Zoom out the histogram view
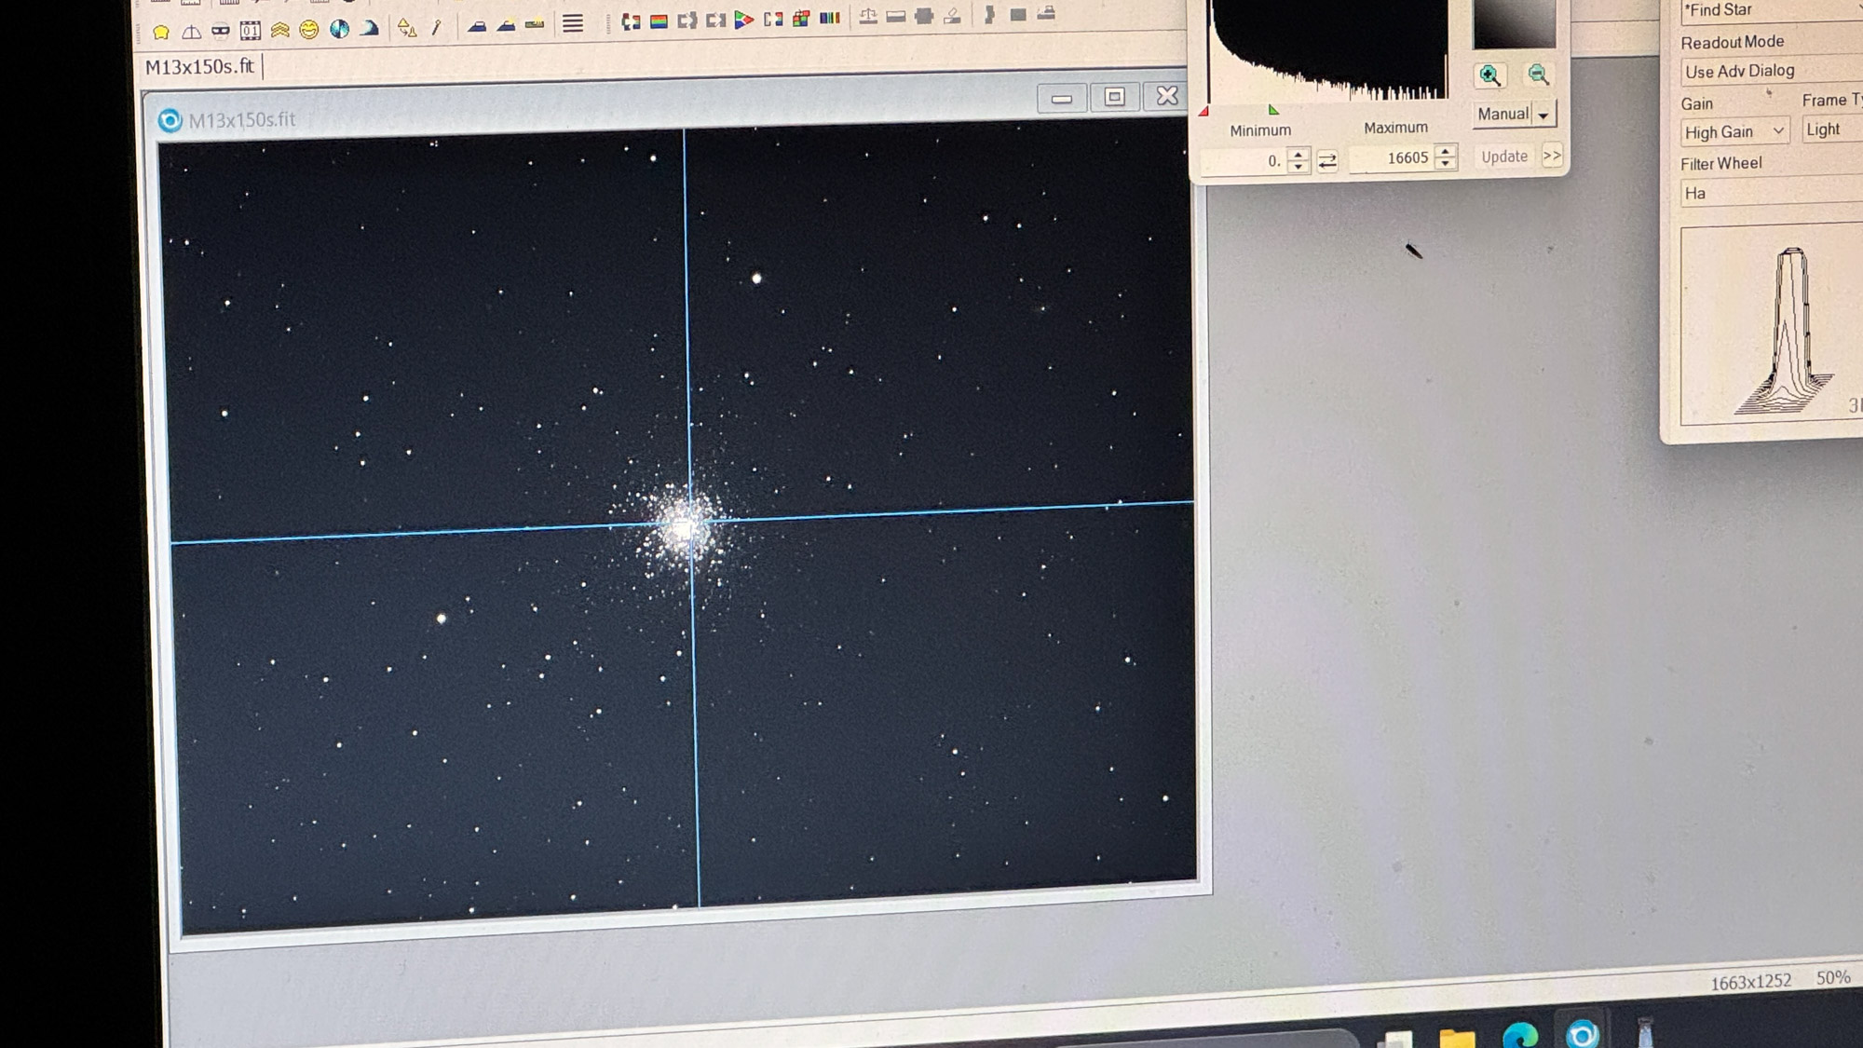Screen dimensions: 1863x1048 point(1538,75)
